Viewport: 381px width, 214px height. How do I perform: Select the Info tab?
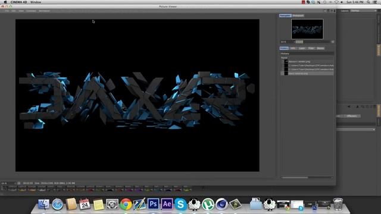pos(293,48)
